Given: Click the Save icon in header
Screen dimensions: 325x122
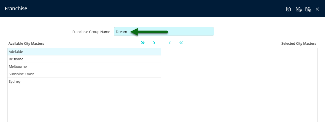Looking at the screenshot, I should pyautogui.click(x=288, y=9).
